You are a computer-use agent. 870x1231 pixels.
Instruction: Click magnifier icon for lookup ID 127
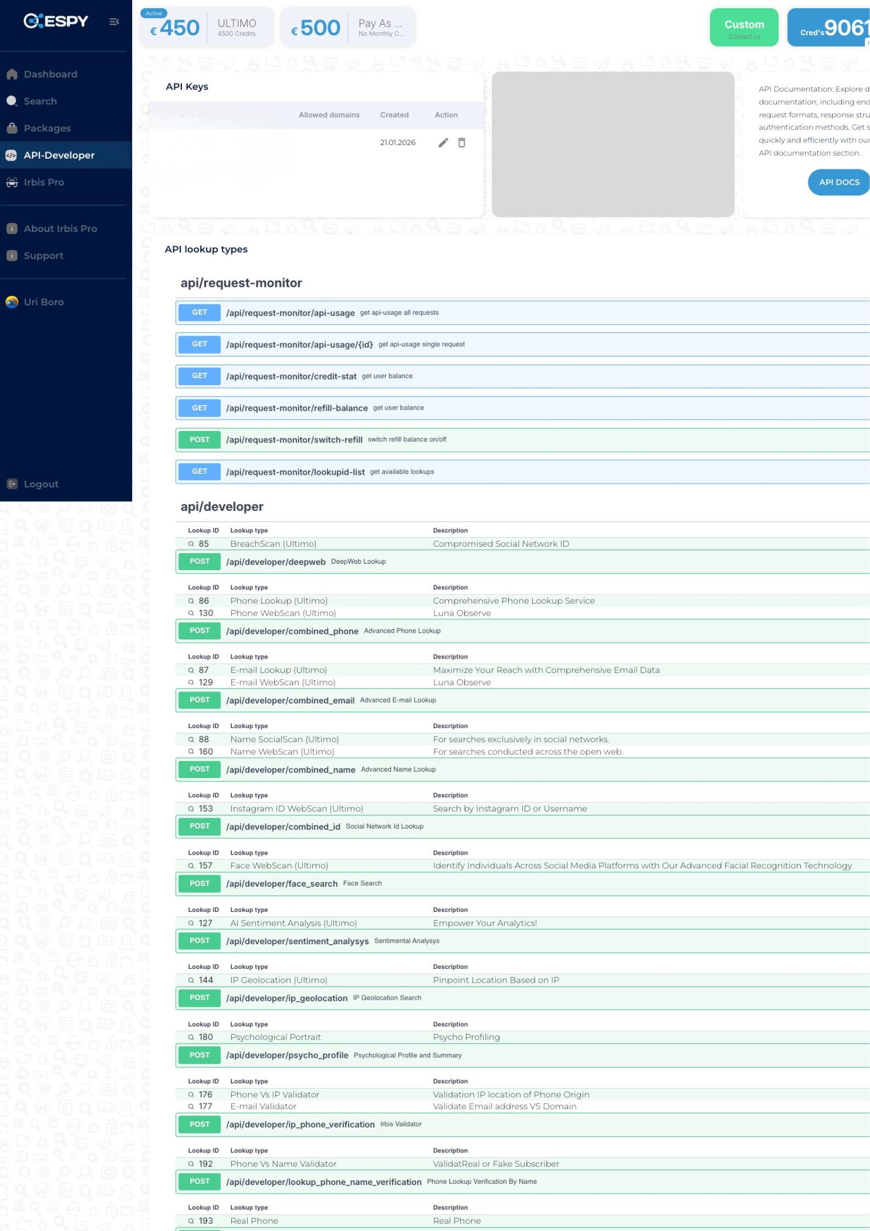(x=191, y=923)
